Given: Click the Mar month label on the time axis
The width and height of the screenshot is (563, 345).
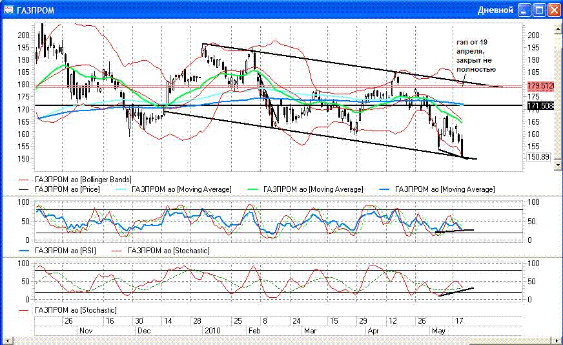Looking at the screenshot, I should pyautogui.click(x=310, y=331).
